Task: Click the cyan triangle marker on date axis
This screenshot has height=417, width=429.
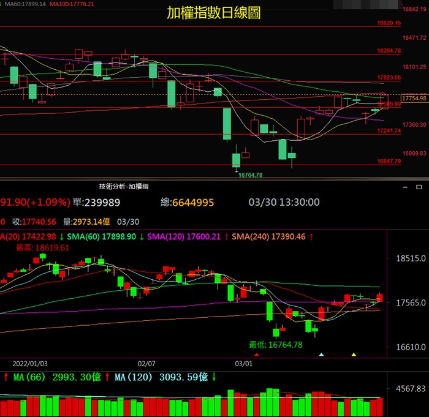Action: coord(321,355)
